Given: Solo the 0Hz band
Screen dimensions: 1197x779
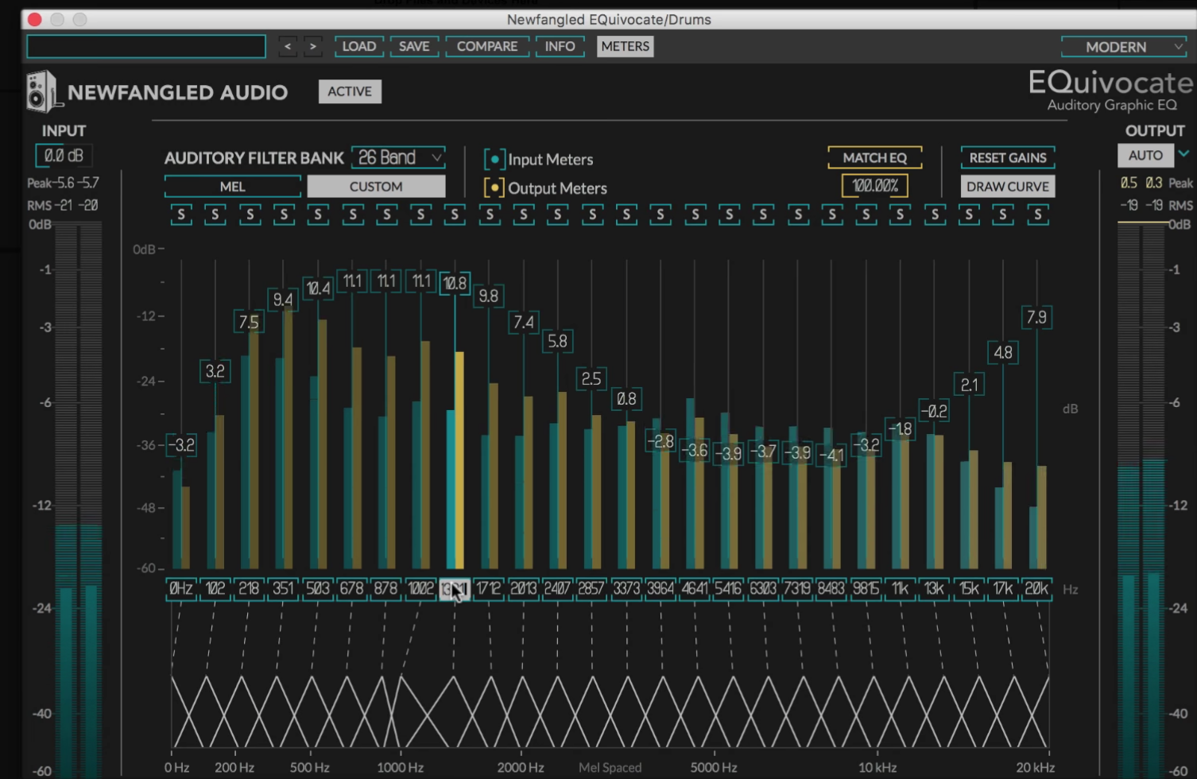Looking at the screenshot, I should click(181, 215).
